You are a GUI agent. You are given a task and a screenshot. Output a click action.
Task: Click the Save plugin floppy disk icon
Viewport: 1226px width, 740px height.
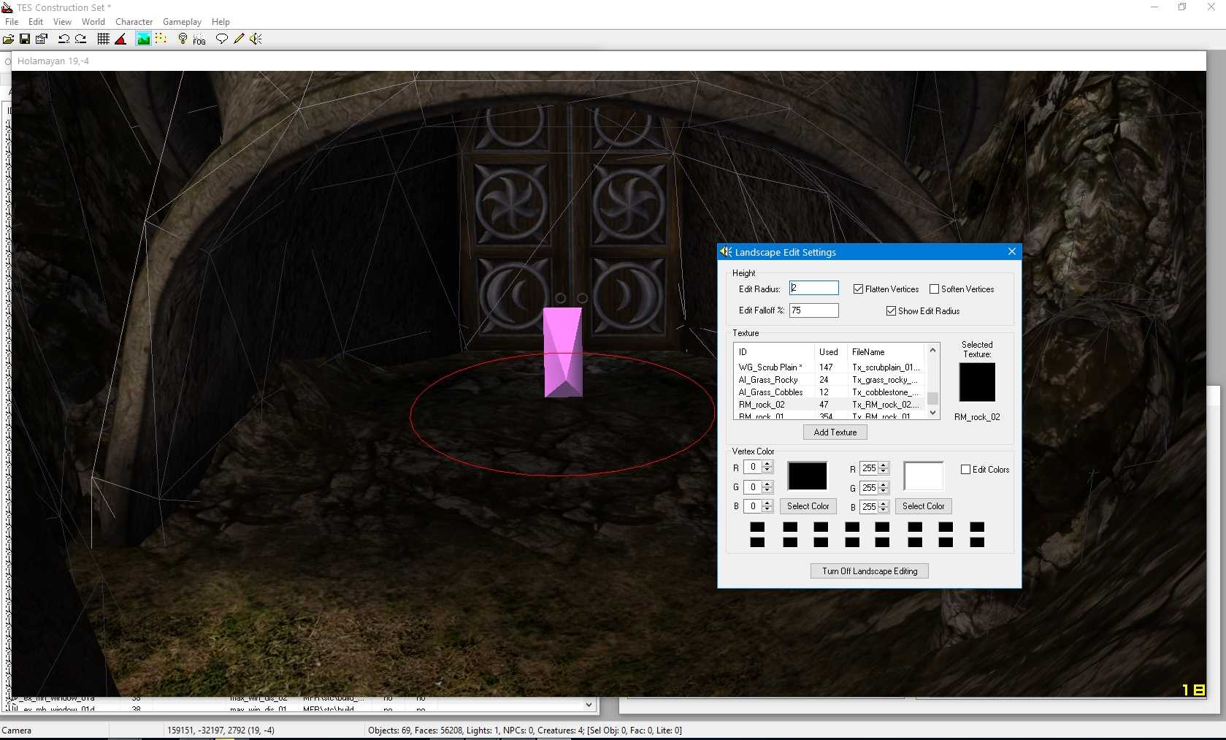coord(25,39)
